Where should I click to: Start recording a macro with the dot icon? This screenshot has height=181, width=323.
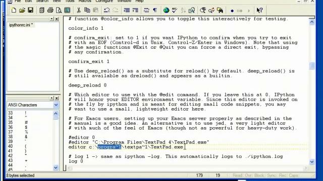click(x=232, y=11)
